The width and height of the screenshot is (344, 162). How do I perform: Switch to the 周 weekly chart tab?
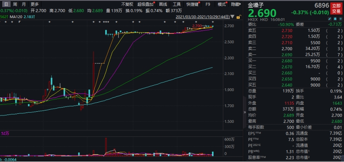[x=15, y=4]
